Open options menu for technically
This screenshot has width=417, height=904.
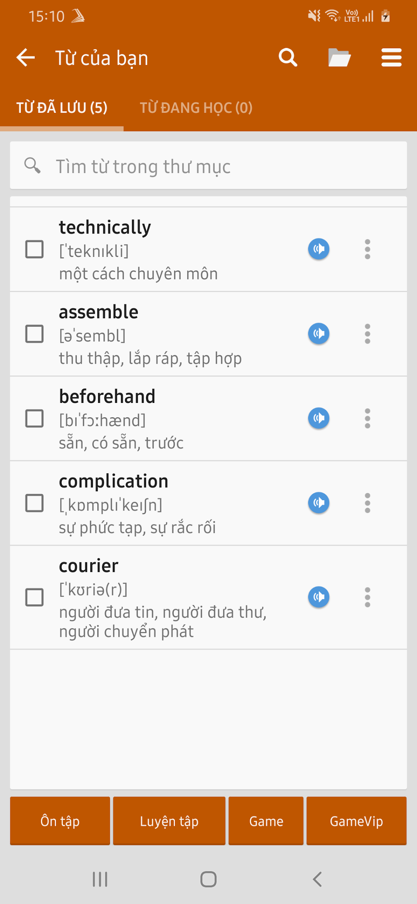pyautogui.click(x=367, y=249)
